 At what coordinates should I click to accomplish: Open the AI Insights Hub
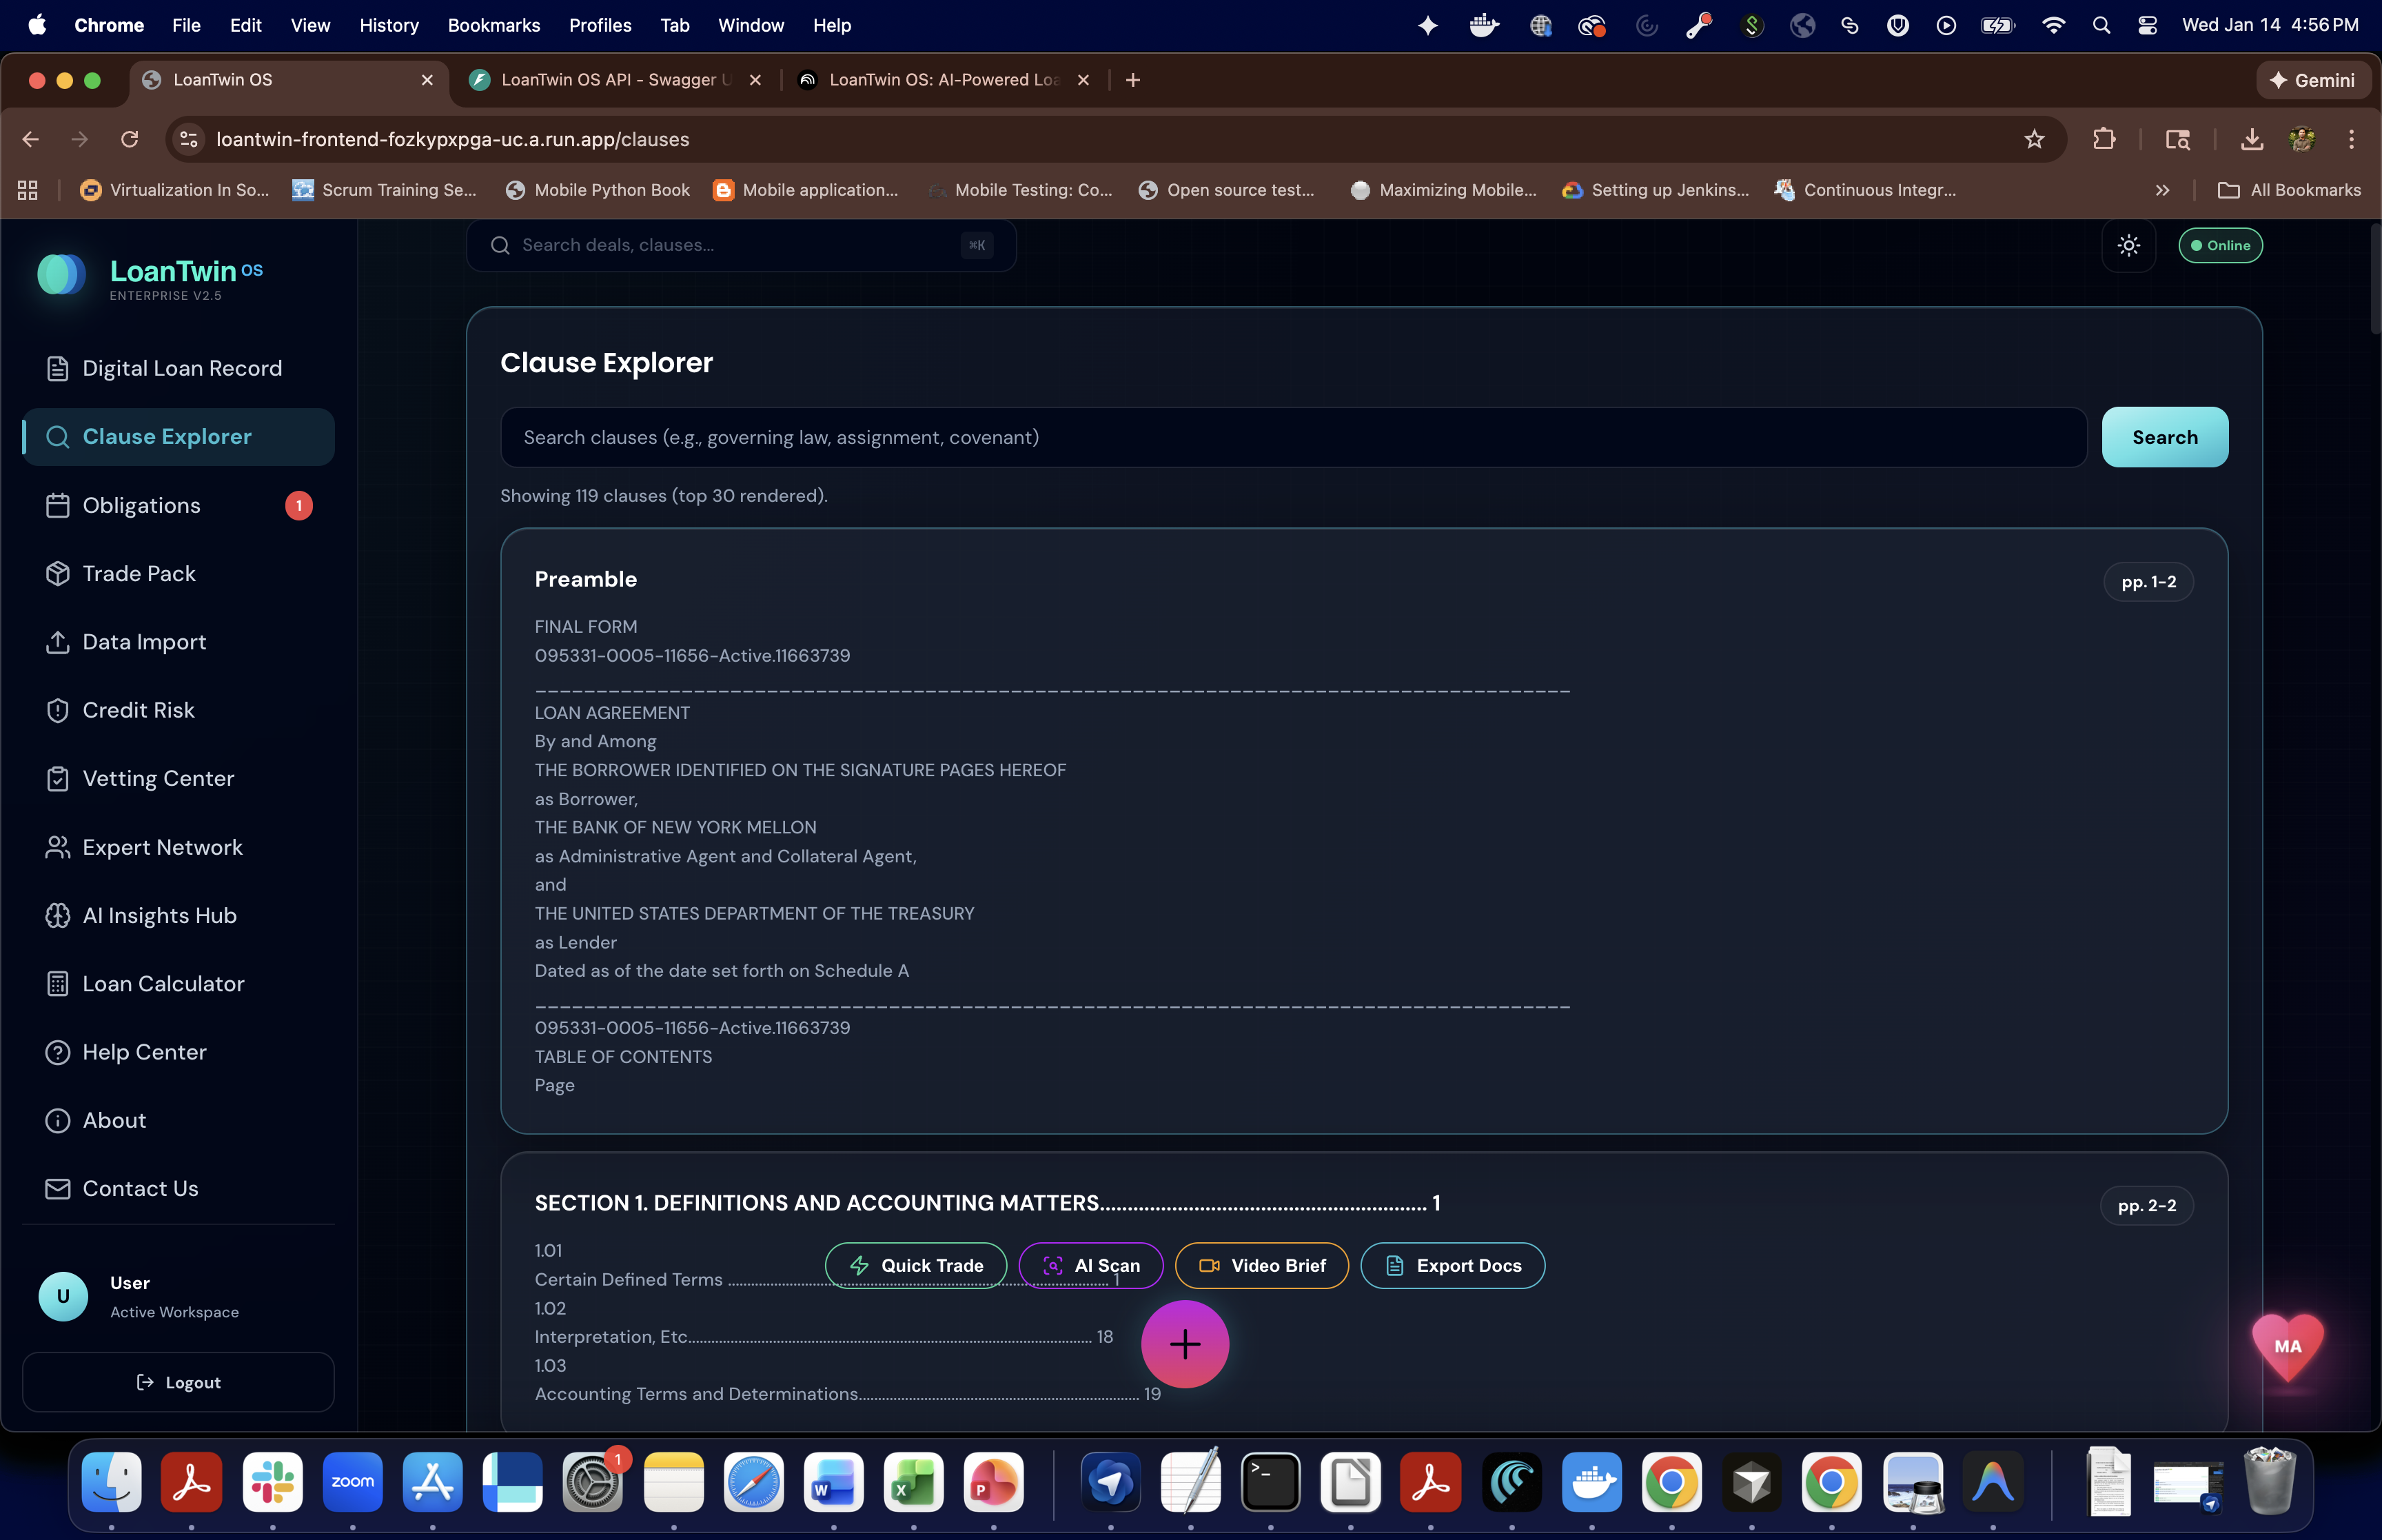click(x=159, y=915)
